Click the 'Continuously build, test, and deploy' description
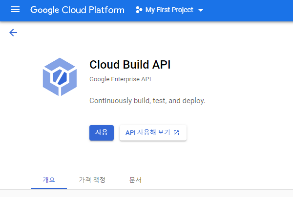This screenshot has width=293, height=197. pos(147,101)
